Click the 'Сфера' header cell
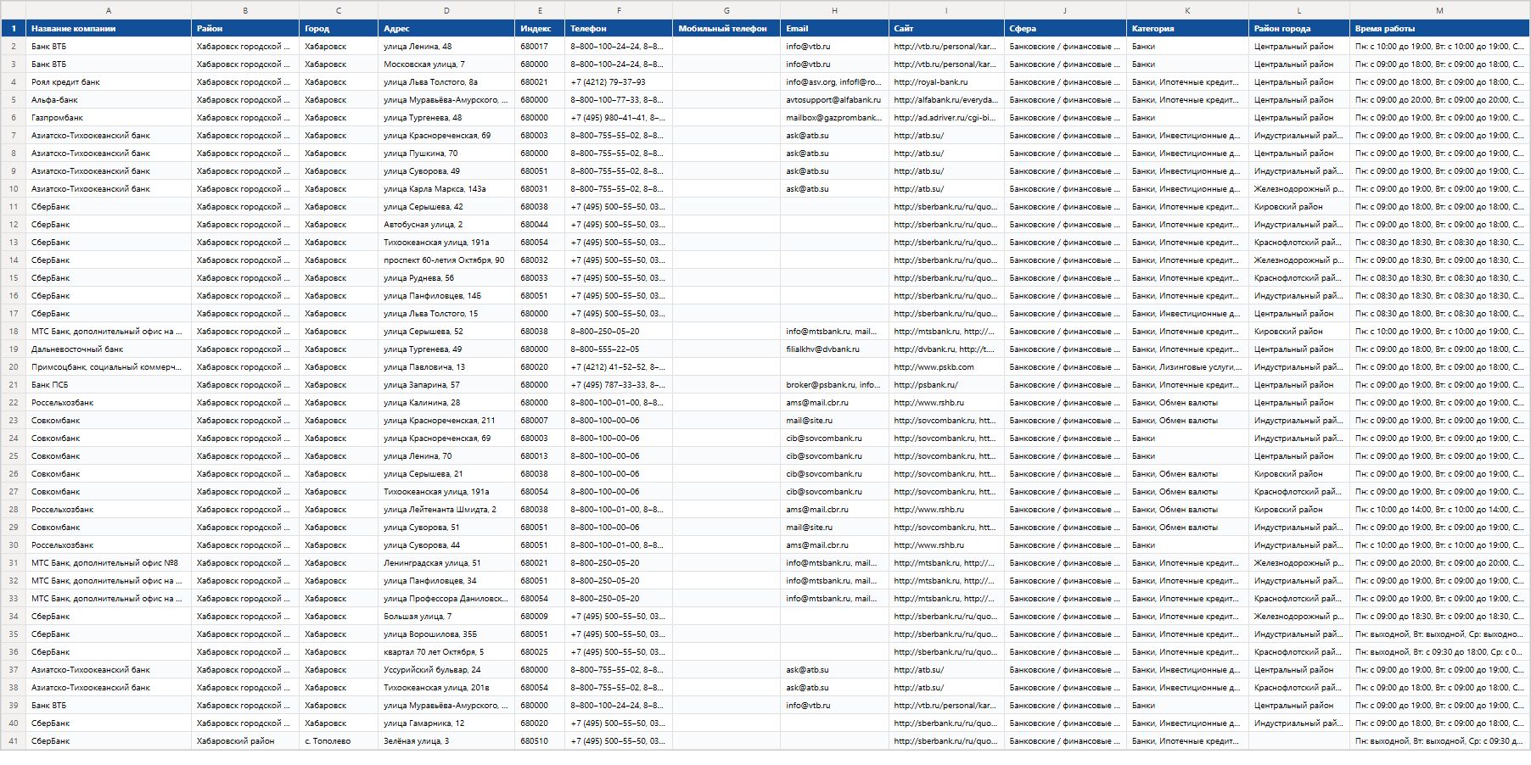This screenshot has height=765, width=1531. 1065,29
